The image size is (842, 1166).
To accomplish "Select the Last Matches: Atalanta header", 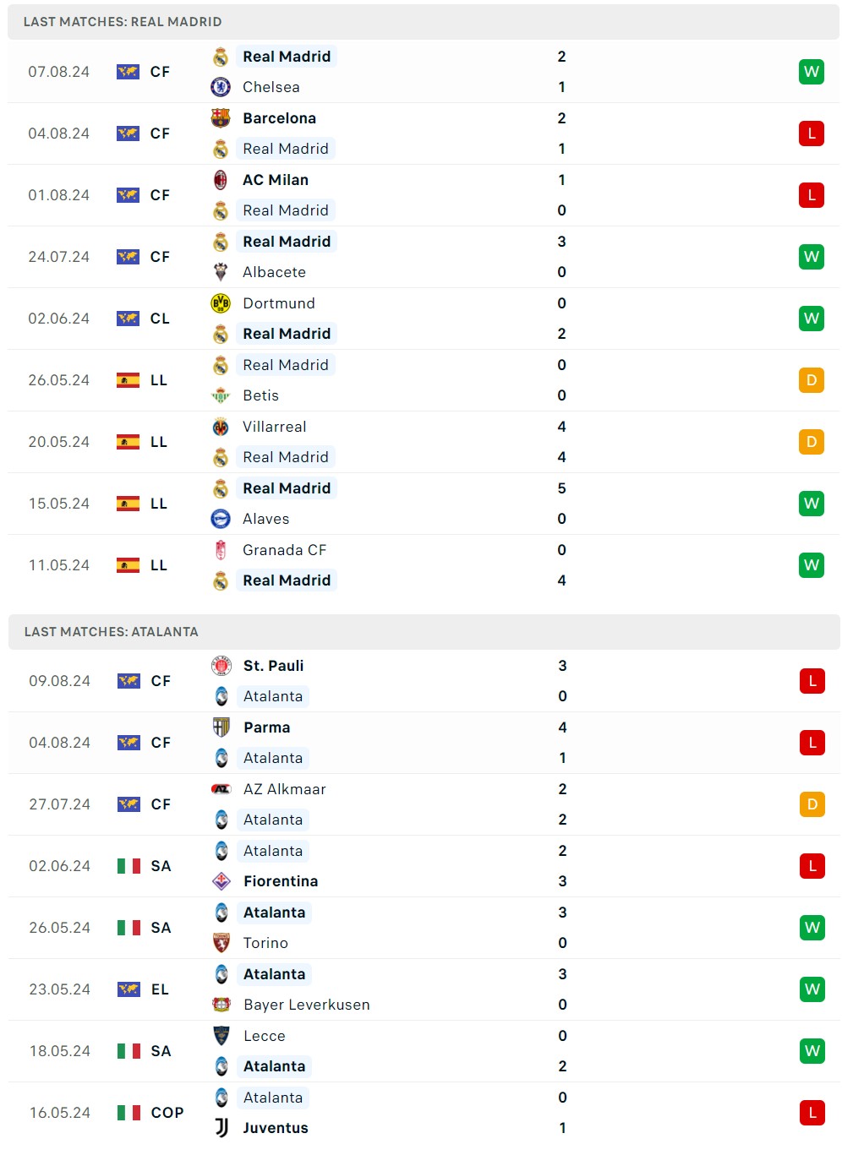I will (x=112, y=632).
